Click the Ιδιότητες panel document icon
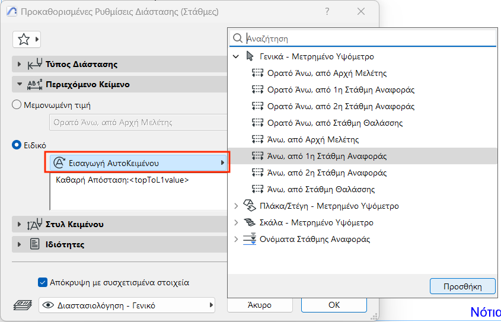 click(34, 244)
